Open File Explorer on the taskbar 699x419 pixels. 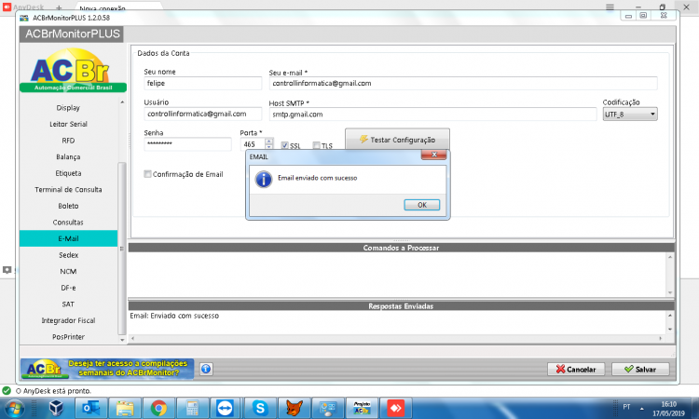coord(125,408)
